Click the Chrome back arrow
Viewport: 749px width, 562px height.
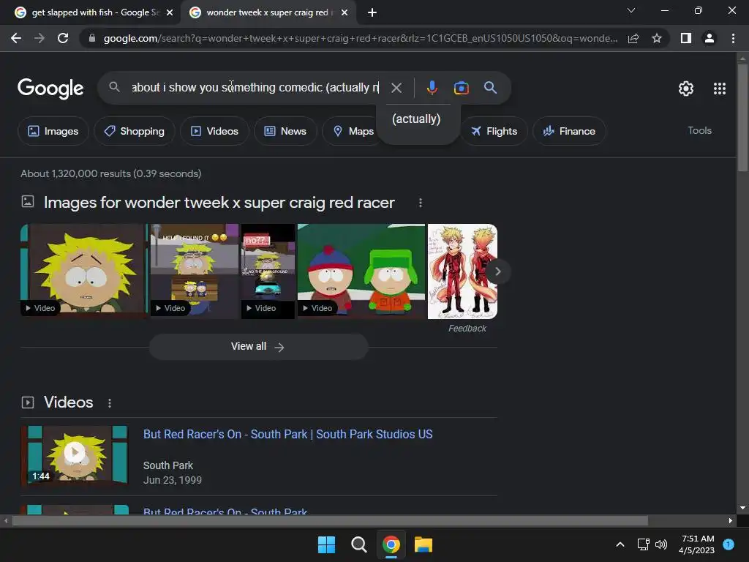pyautogui.click(x=16, y=38)
